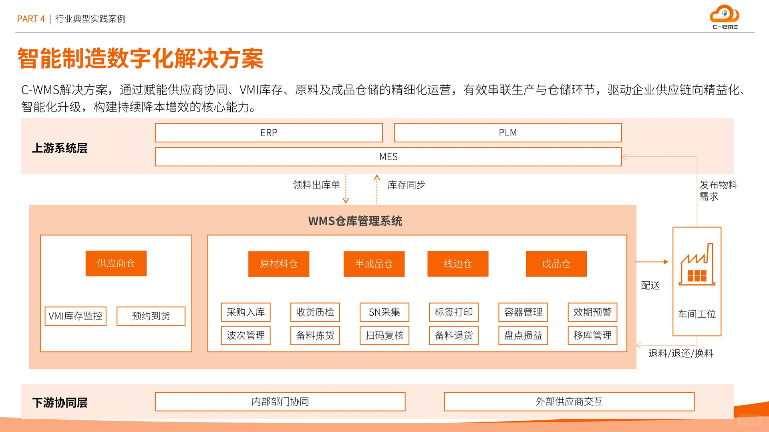Screen dimensions: 769x432
Task: Select the 半成品仓 block
Action: 374,264
